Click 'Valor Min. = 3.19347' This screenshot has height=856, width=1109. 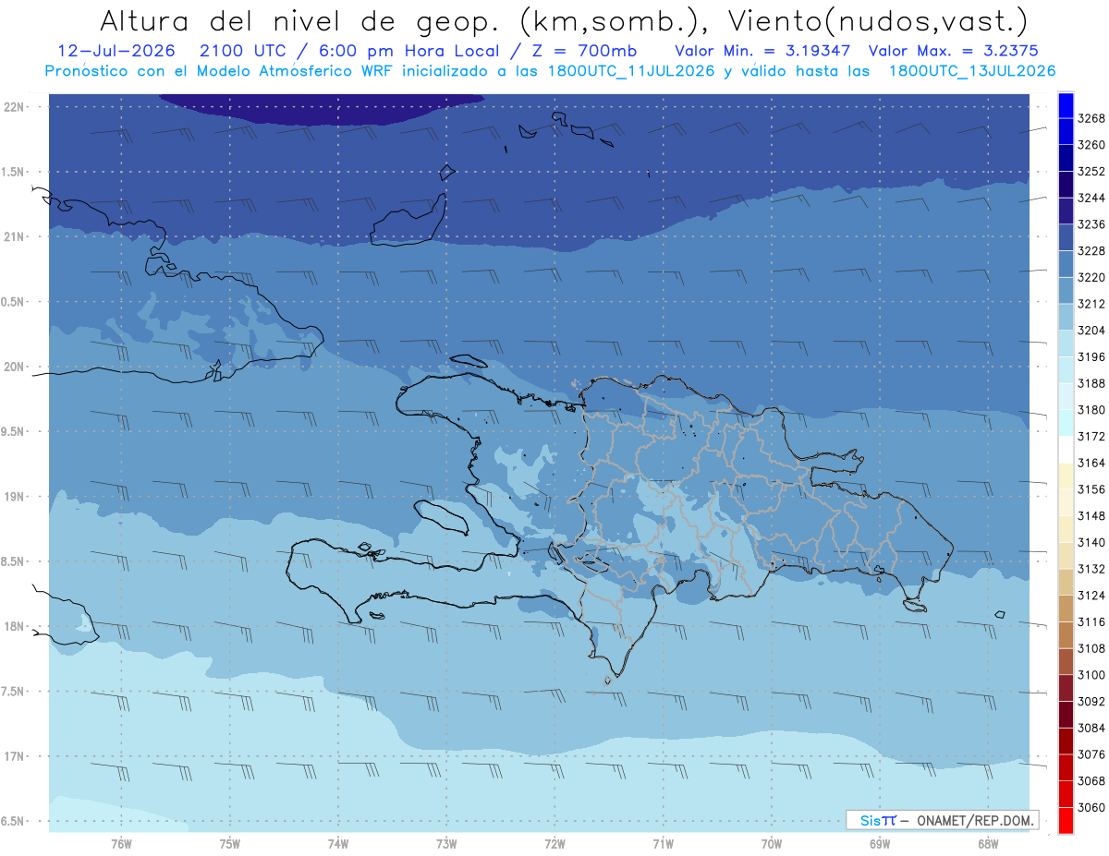[x=762, y=50]
